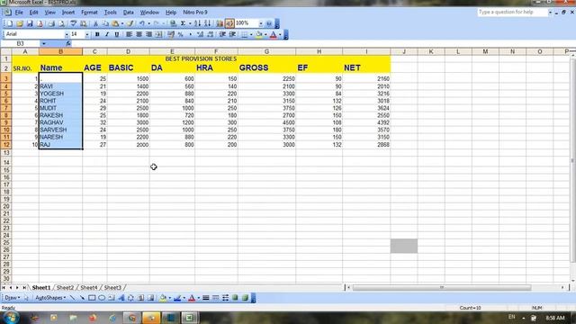Click the AutoSum sigma icon

coord(183,23)
